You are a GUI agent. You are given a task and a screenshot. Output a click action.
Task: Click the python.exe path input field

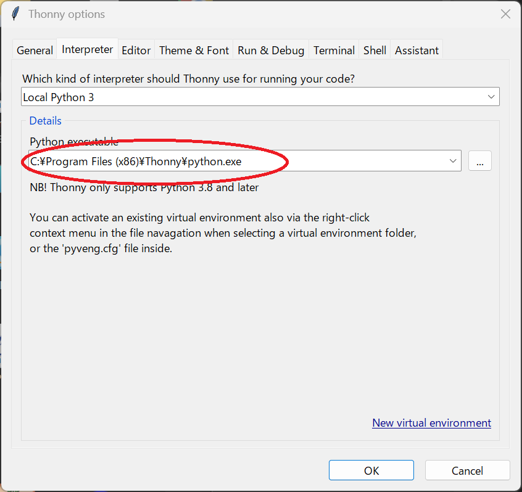pyautogui.click(x=245, y=161)
